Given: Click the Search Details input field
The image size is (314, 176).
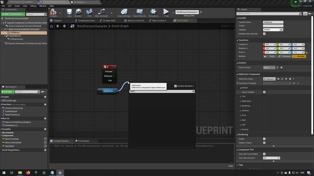Looking at the screenshot, I should [269, 14].
